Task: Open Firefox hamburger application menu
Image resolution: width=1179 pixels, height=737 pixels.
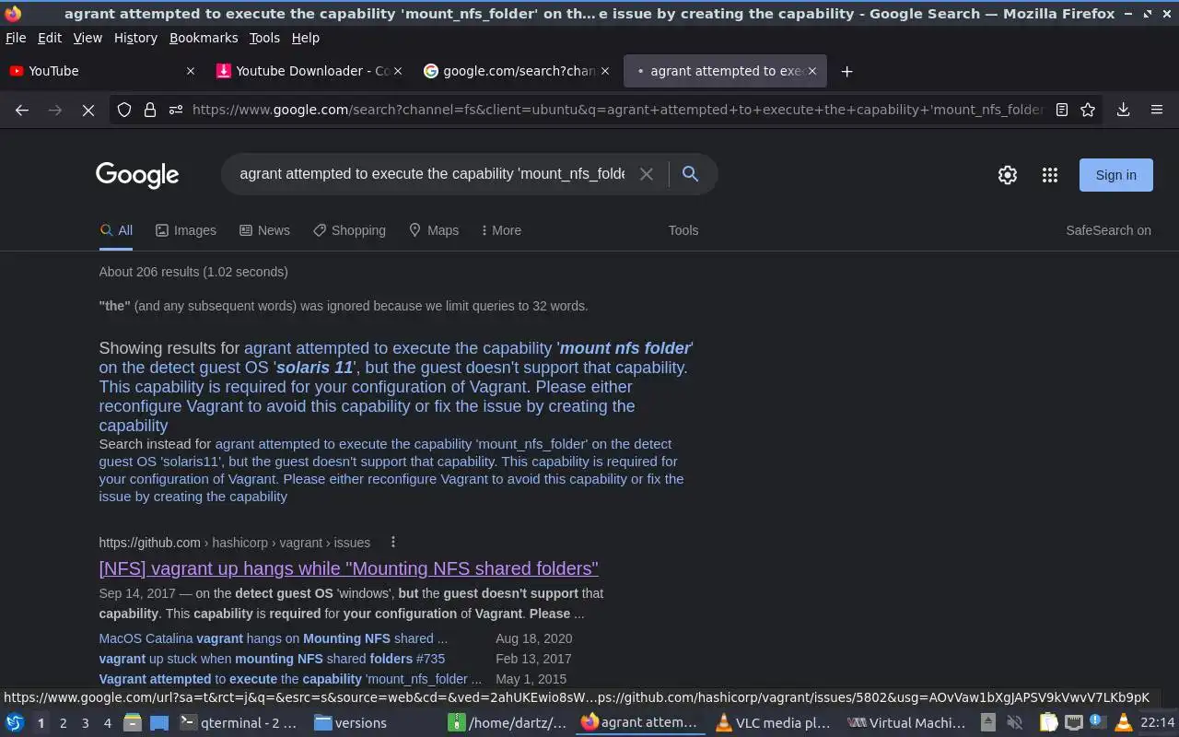Action: click(1157, 110)
